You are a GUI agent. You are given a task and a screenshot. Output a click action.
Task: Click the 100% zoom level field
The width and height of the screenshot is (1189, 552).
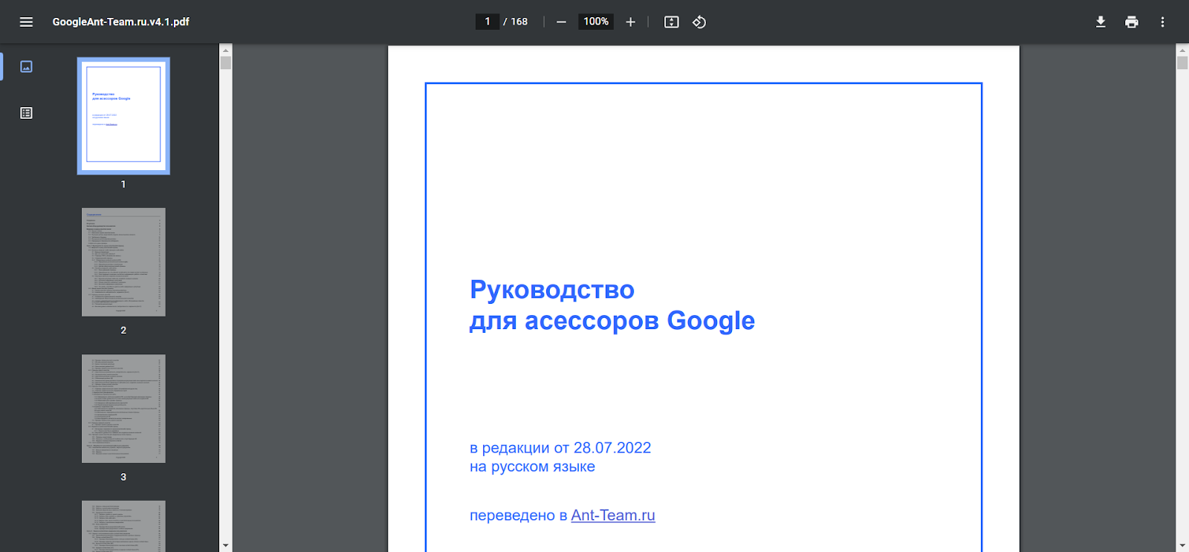tap(595, 22)
